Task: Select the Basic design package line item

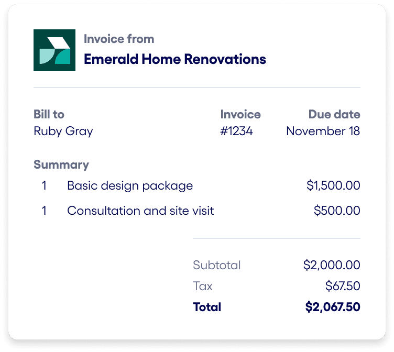Action: click(130, 185)
